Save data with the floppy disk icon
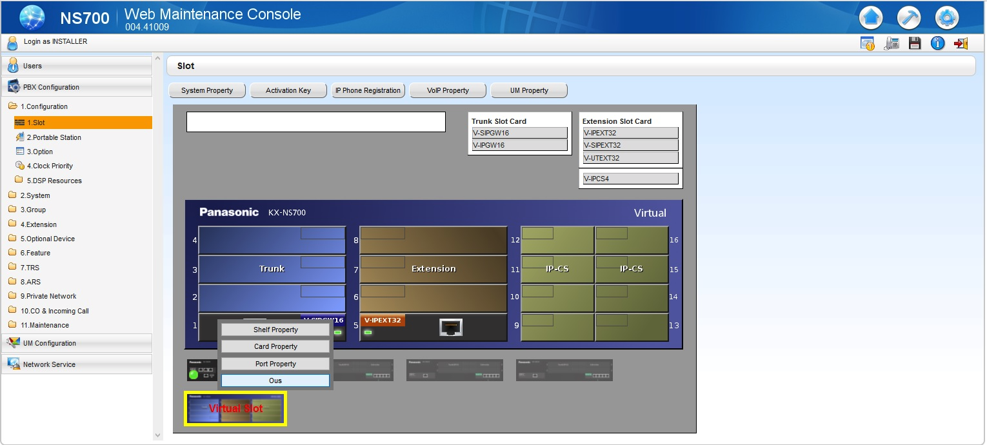The width and height of the screenshot is (987, 445). [x=914, y=43]
